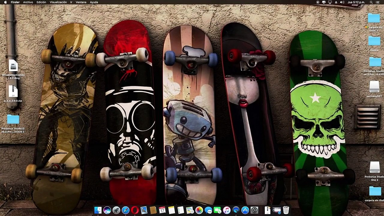Open Launchpad rocket icon in dock
Image resolution: width=384 pixels, height=216 pixels.
coord(116,210)
